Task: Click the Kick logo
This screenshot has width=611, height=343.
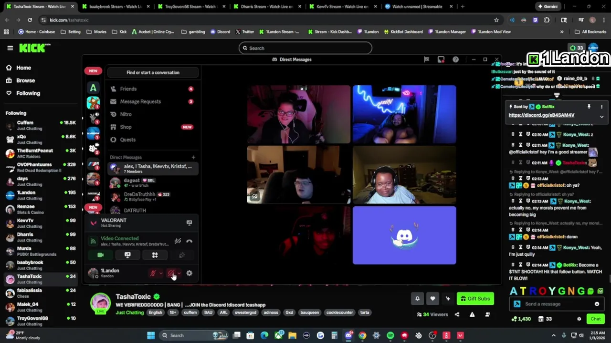Action: pos(34,48)
